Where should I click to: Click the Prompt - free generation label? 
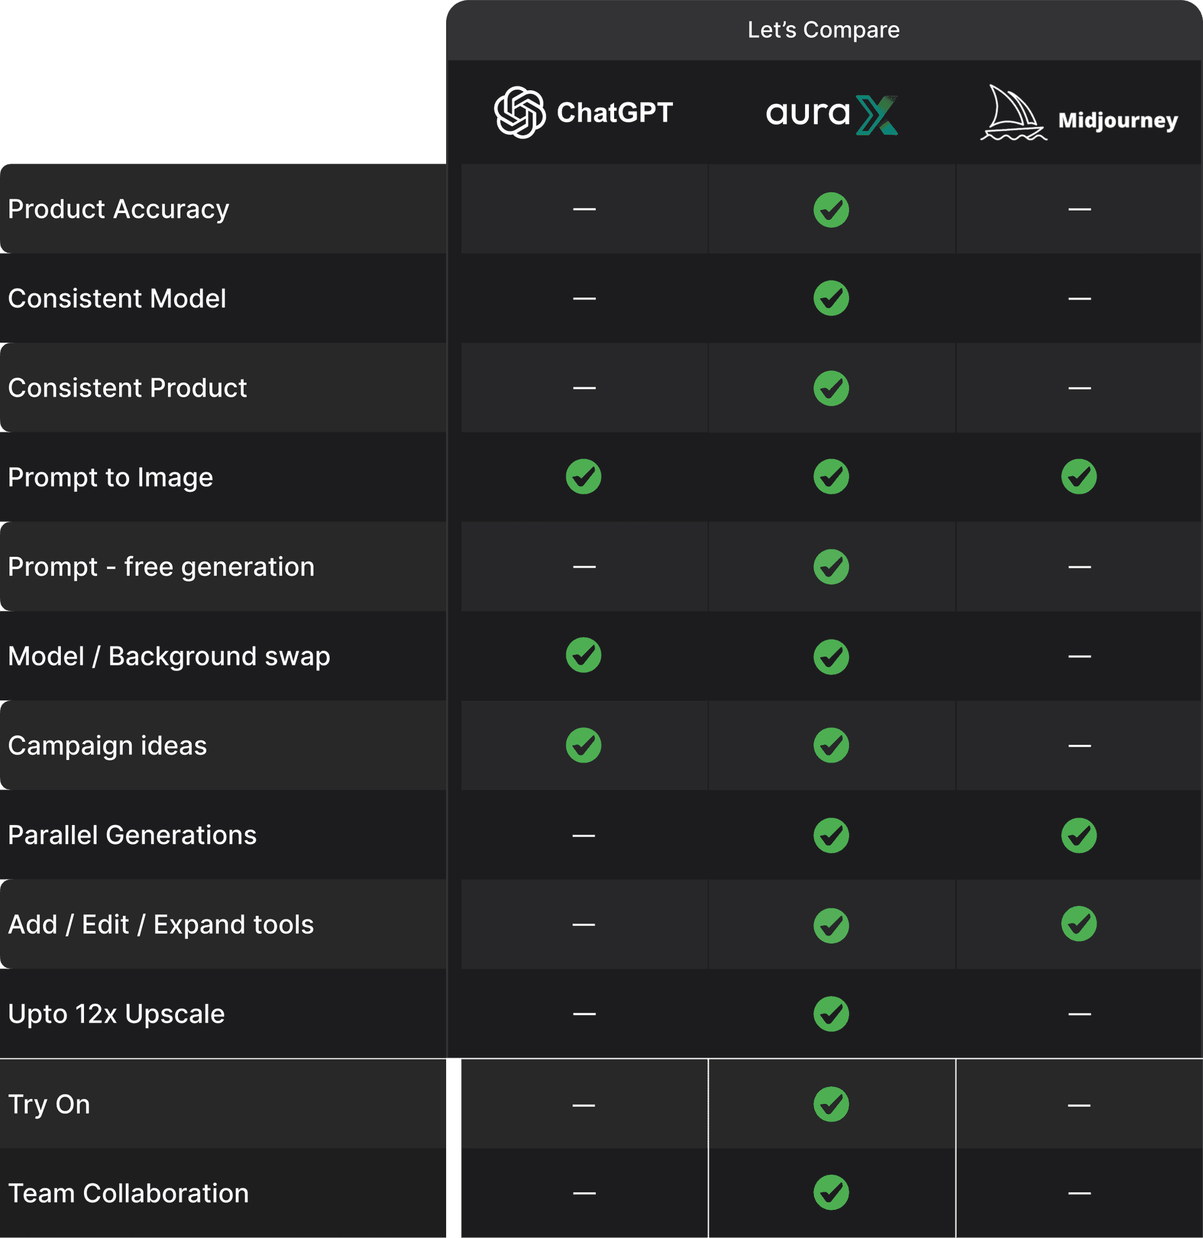[x=161, y=566]
